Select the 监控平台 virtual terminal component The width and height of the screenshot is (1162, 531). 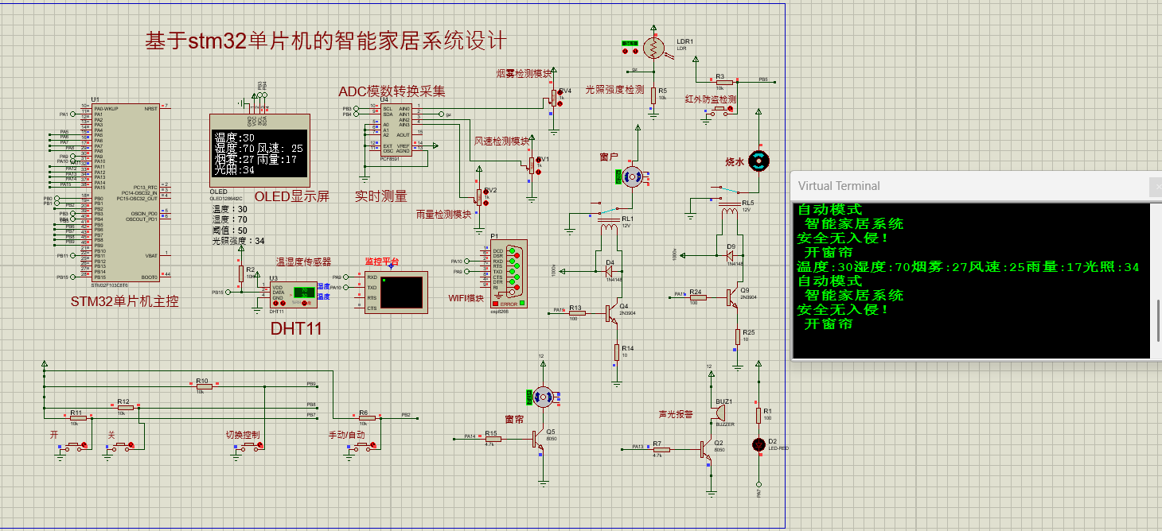(x=396, y=293)
